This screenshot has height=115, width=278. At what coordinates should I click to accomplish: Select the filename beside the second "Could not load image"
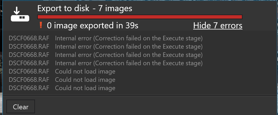point(29,80)
